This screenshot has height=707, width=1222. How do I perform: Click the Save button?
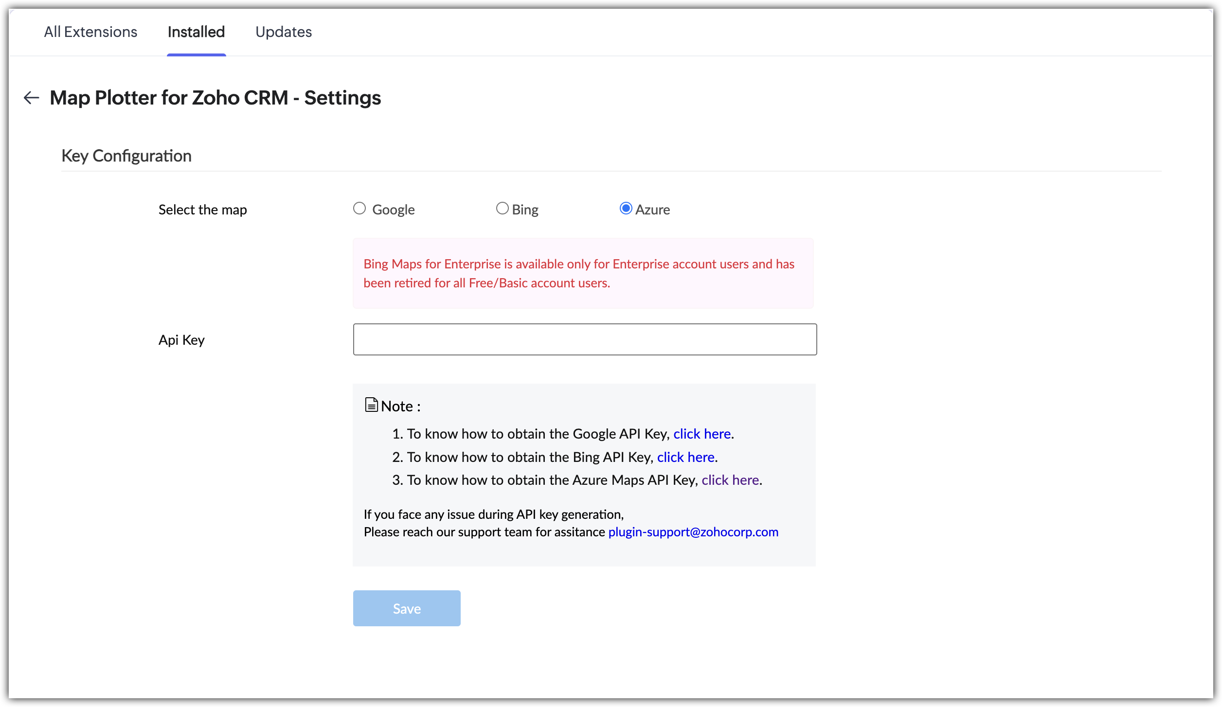407,608
